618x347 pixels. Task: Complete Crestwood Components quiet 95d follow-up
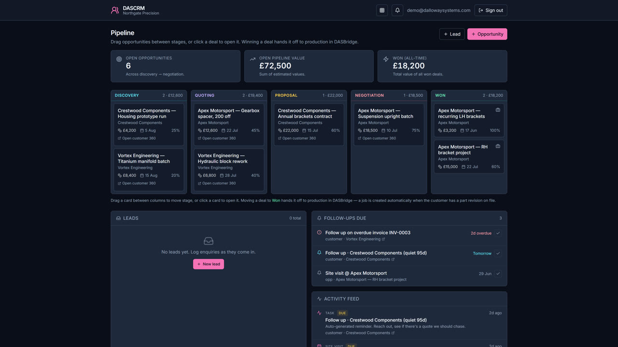(x=498, y=254)
